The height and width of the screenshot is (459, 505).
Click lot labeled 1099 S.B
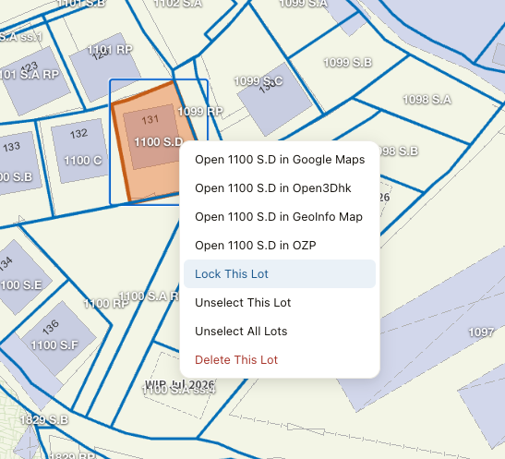click(x=347, y=62)
